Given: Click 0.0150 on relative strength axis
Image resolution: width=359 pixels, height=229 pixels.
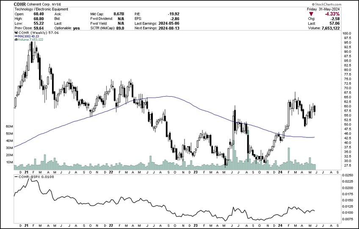Looking at the screenshot, I should 348,200.
